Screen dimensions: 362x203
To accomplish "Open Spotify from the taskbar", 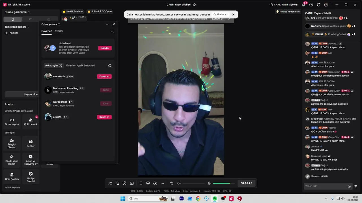I will (x=215, y=199).
